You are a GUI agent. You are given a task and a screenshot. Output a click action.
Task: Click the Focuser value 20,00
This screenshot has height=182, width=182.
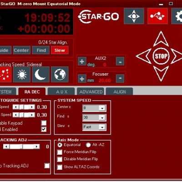(x=105, y=81)
